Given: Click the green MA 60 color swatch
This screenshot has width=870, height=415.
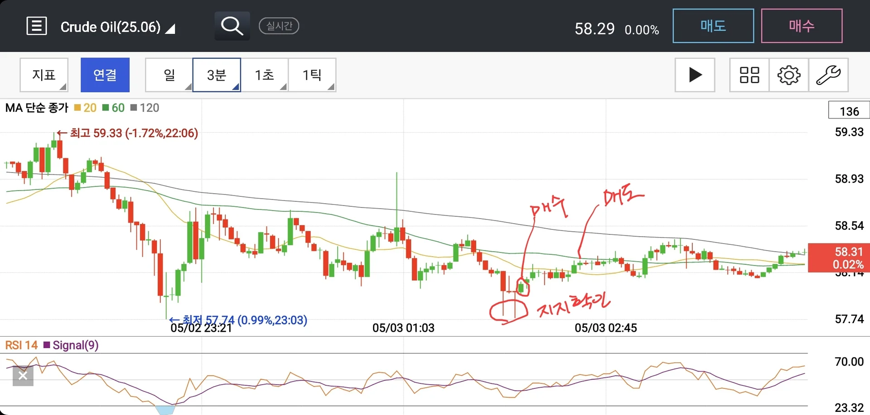Looking at the screenshot, I should tap(106, 108).
